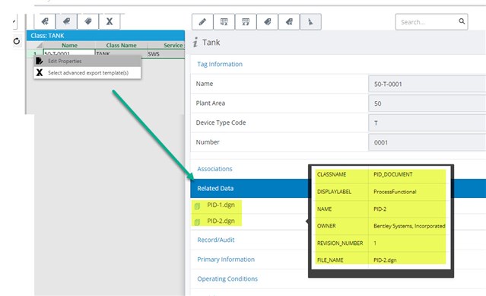486x296 pixels.
Task: Click the broom cleanup icon in toolbar
Action: tap(310, 22)
